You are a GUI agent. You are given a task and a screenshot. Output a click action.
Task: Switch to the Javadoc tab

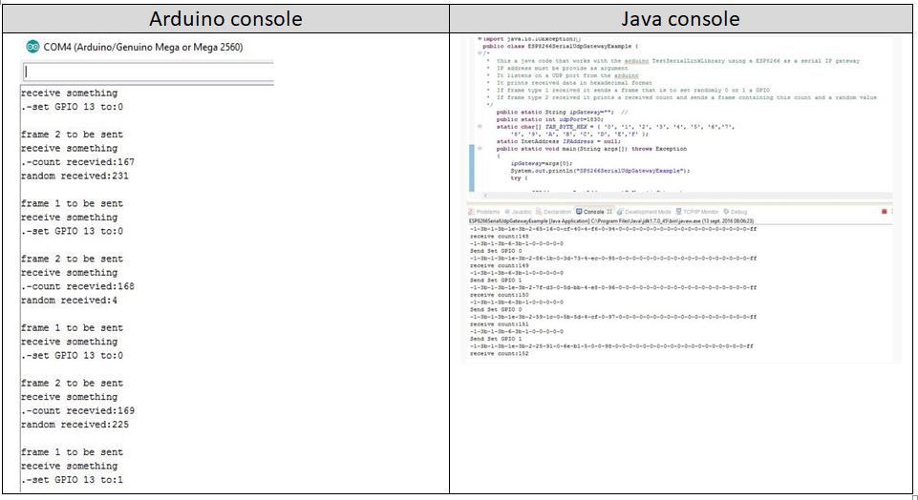coord(518,212)
